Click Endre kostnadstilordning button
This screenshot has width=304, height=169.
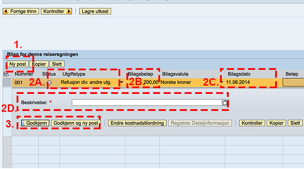pyautogui.click(x=137, y=123)
